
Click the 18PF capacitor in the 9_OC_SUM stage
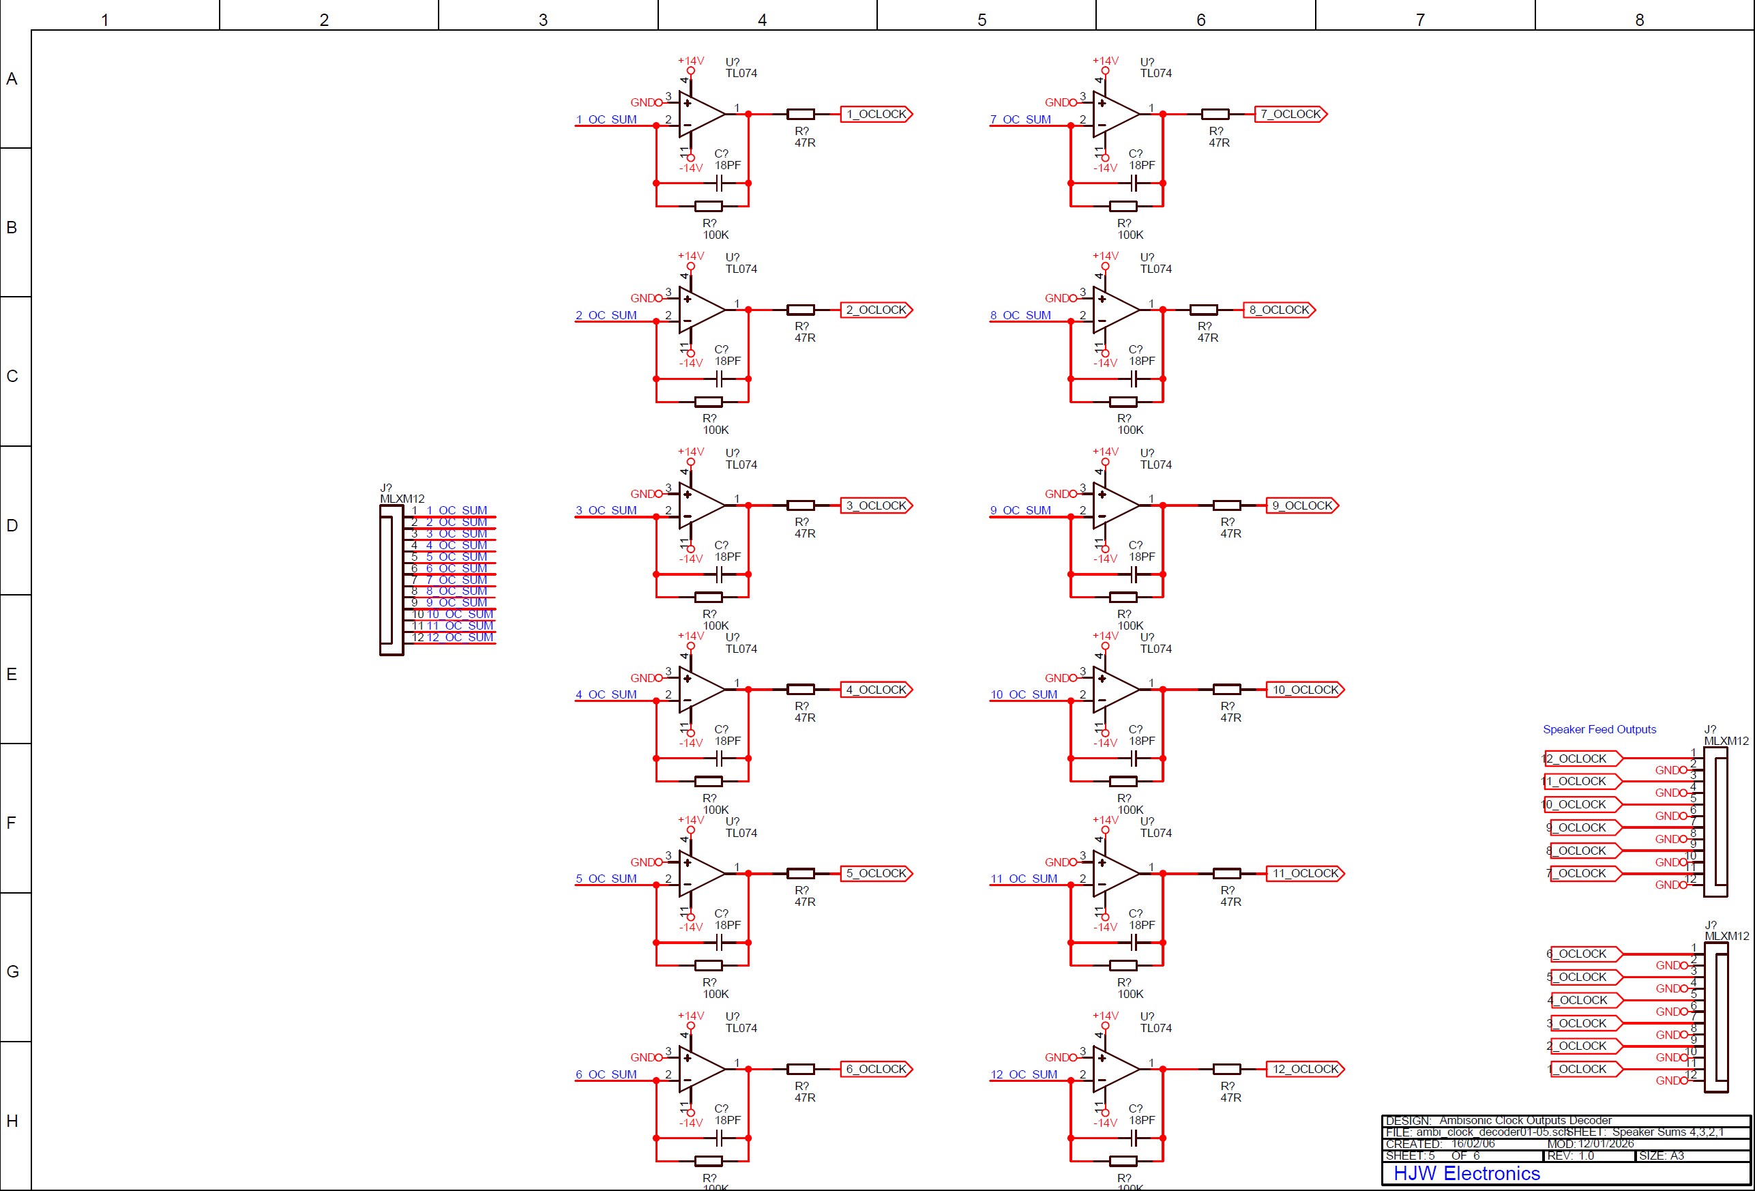coord(1134,575)
